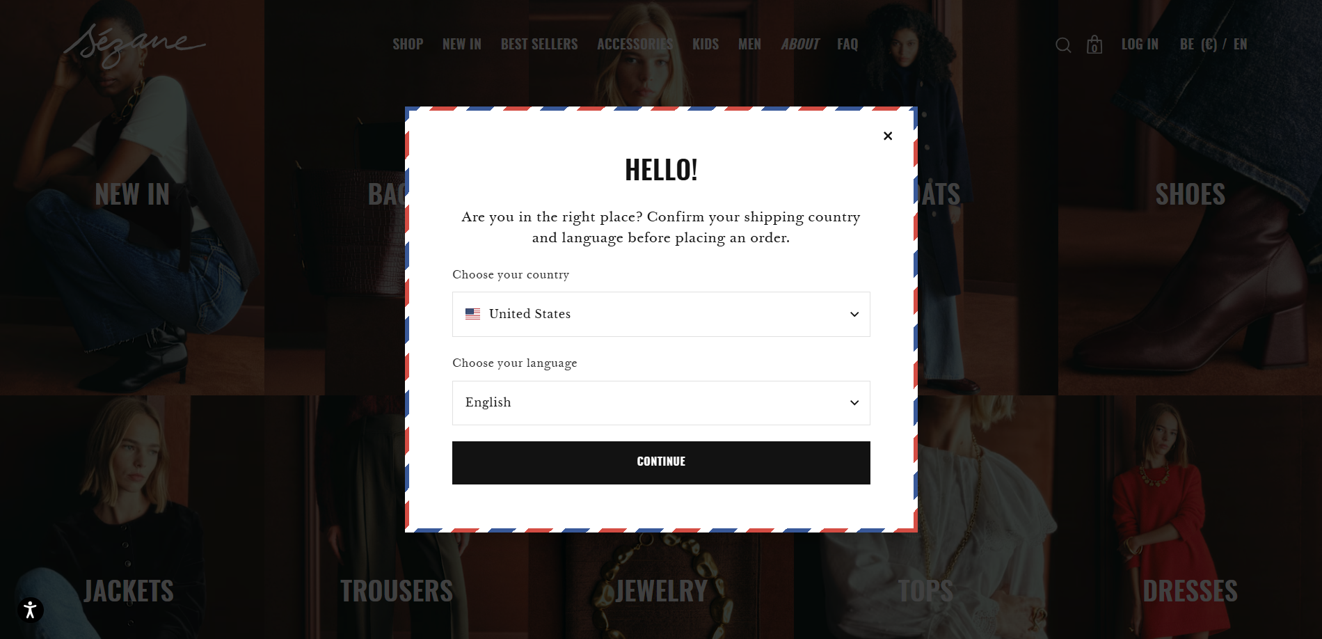Screen dimensions: 1322x639
Task: Expand the language dropdown chevron
Action: tap(854, 403)
